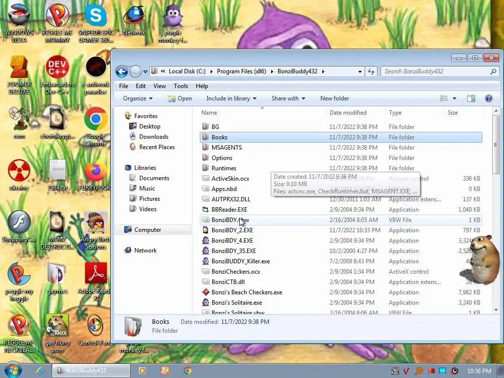
Task: Expand the arrow after Local Disk (C:) in breadcrumb
Action: tap(211, 71)
